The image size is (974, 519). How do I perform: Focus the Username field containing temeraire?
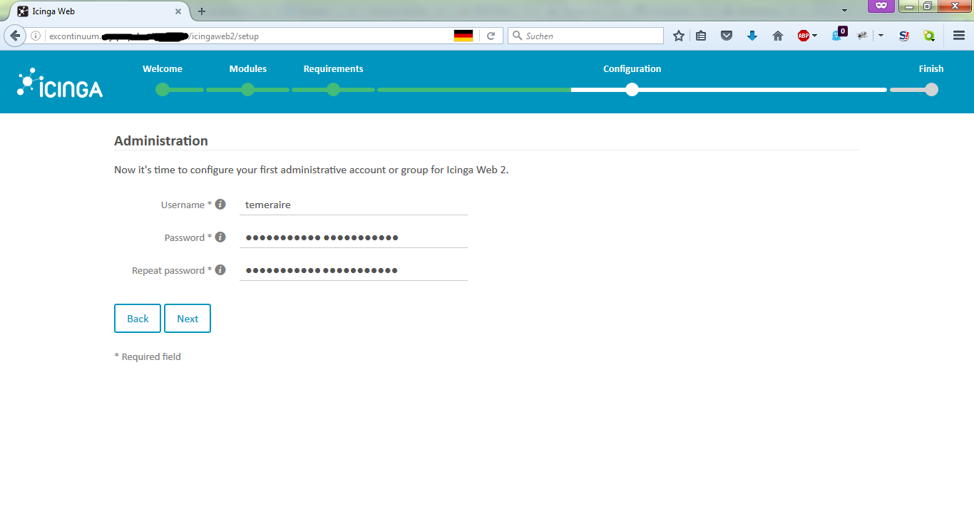click(354, 205)
